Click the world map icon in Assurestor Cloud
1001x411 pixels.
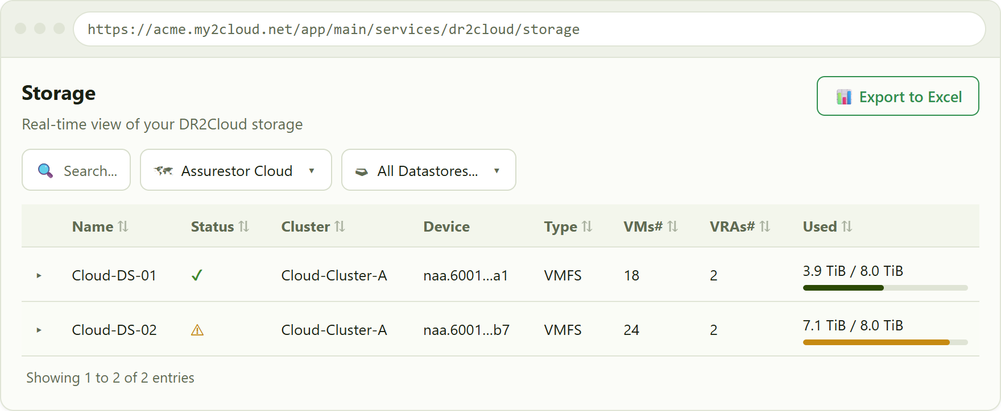click(x=164, y=170)
